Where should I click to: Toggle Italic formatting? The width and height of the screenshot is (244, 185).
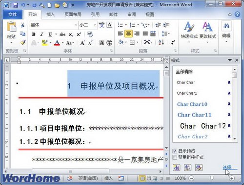pos(42,34)
